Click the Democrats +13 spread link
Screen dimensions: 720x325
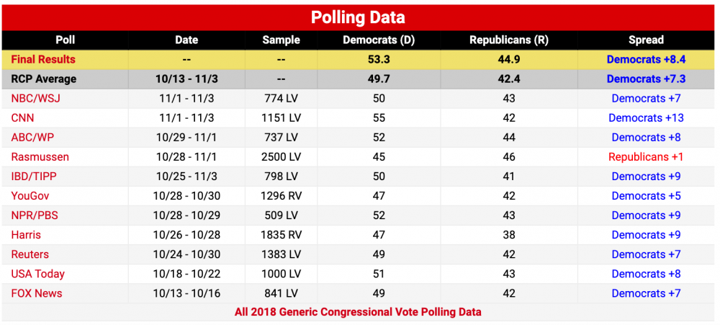pos(646,117)
